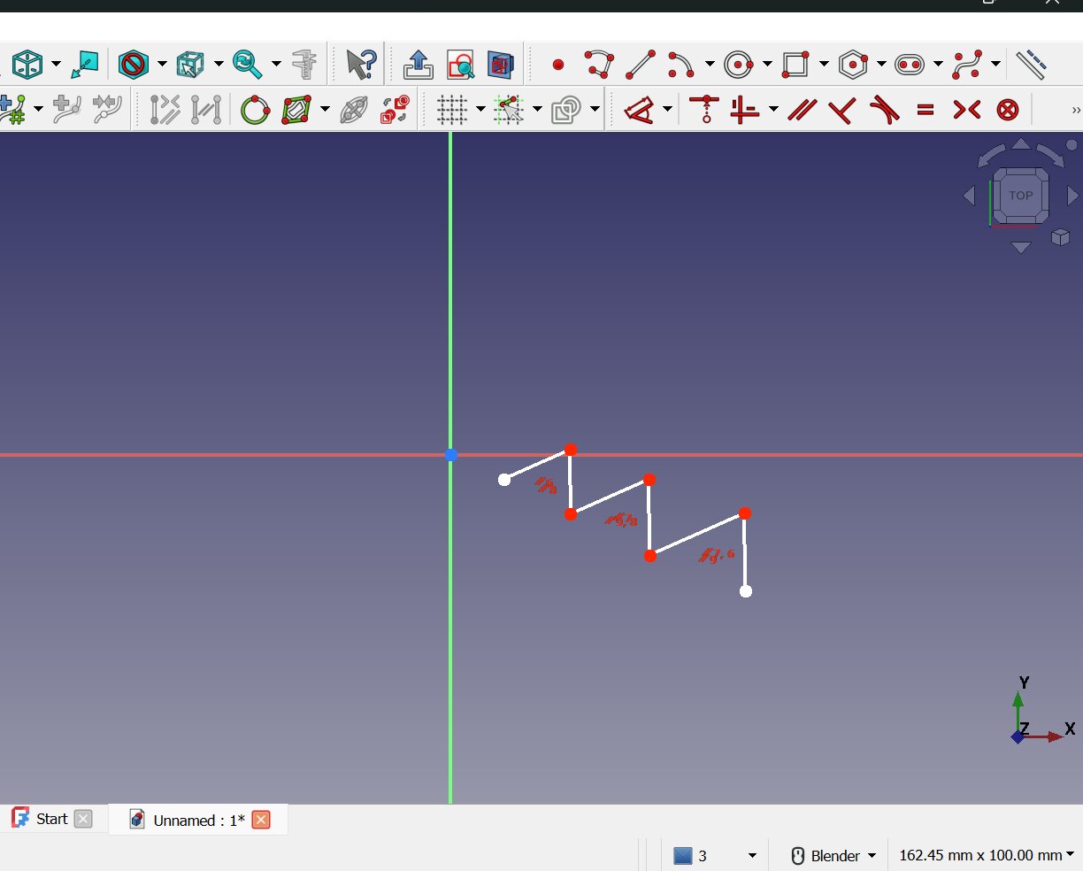Click the TOP face of navigation cube
This screenshot has width=1083, height=871.
[1020, 196]
